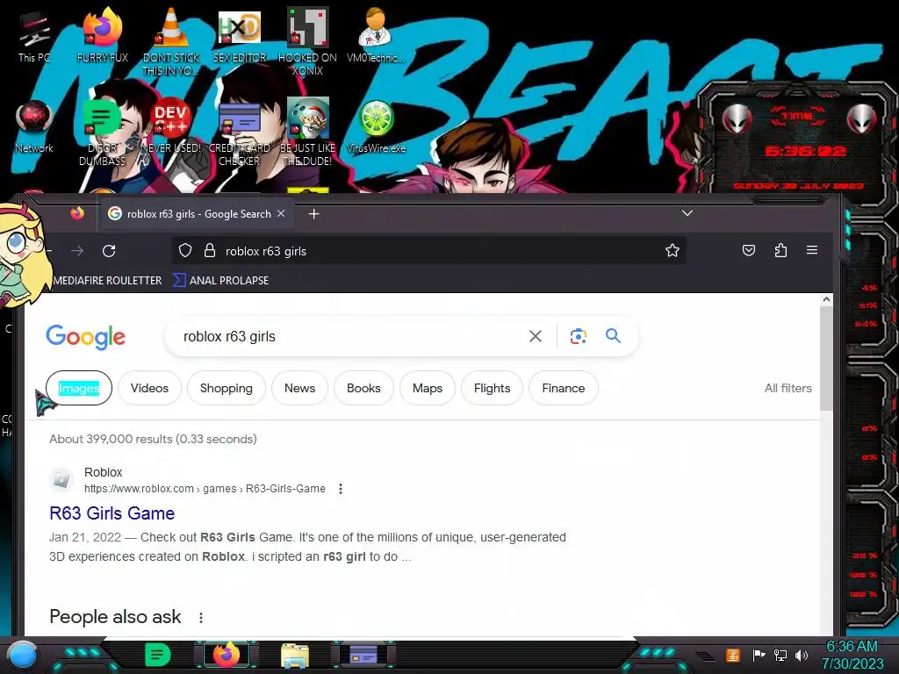
Task: Open the R63 Girls Game result link
Action: pos(111,513)
